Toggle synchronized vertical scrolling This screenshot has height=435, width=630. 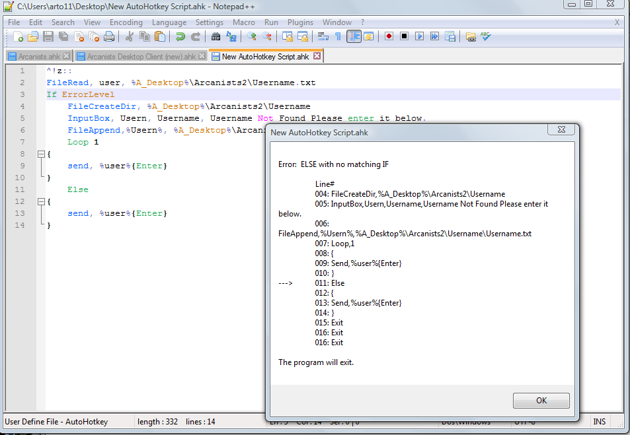(288, 36)
